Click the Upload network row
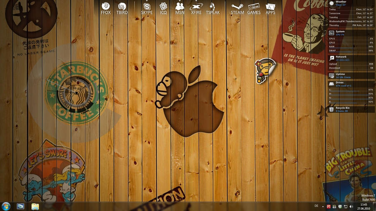Viewport: 376px width, 211px height. click(351, 64)
